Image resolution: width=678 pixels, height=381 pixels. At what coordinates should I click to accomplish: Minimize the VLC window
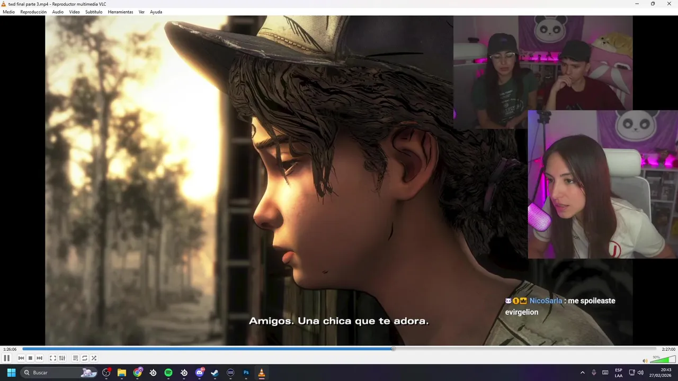coord(637,4)
